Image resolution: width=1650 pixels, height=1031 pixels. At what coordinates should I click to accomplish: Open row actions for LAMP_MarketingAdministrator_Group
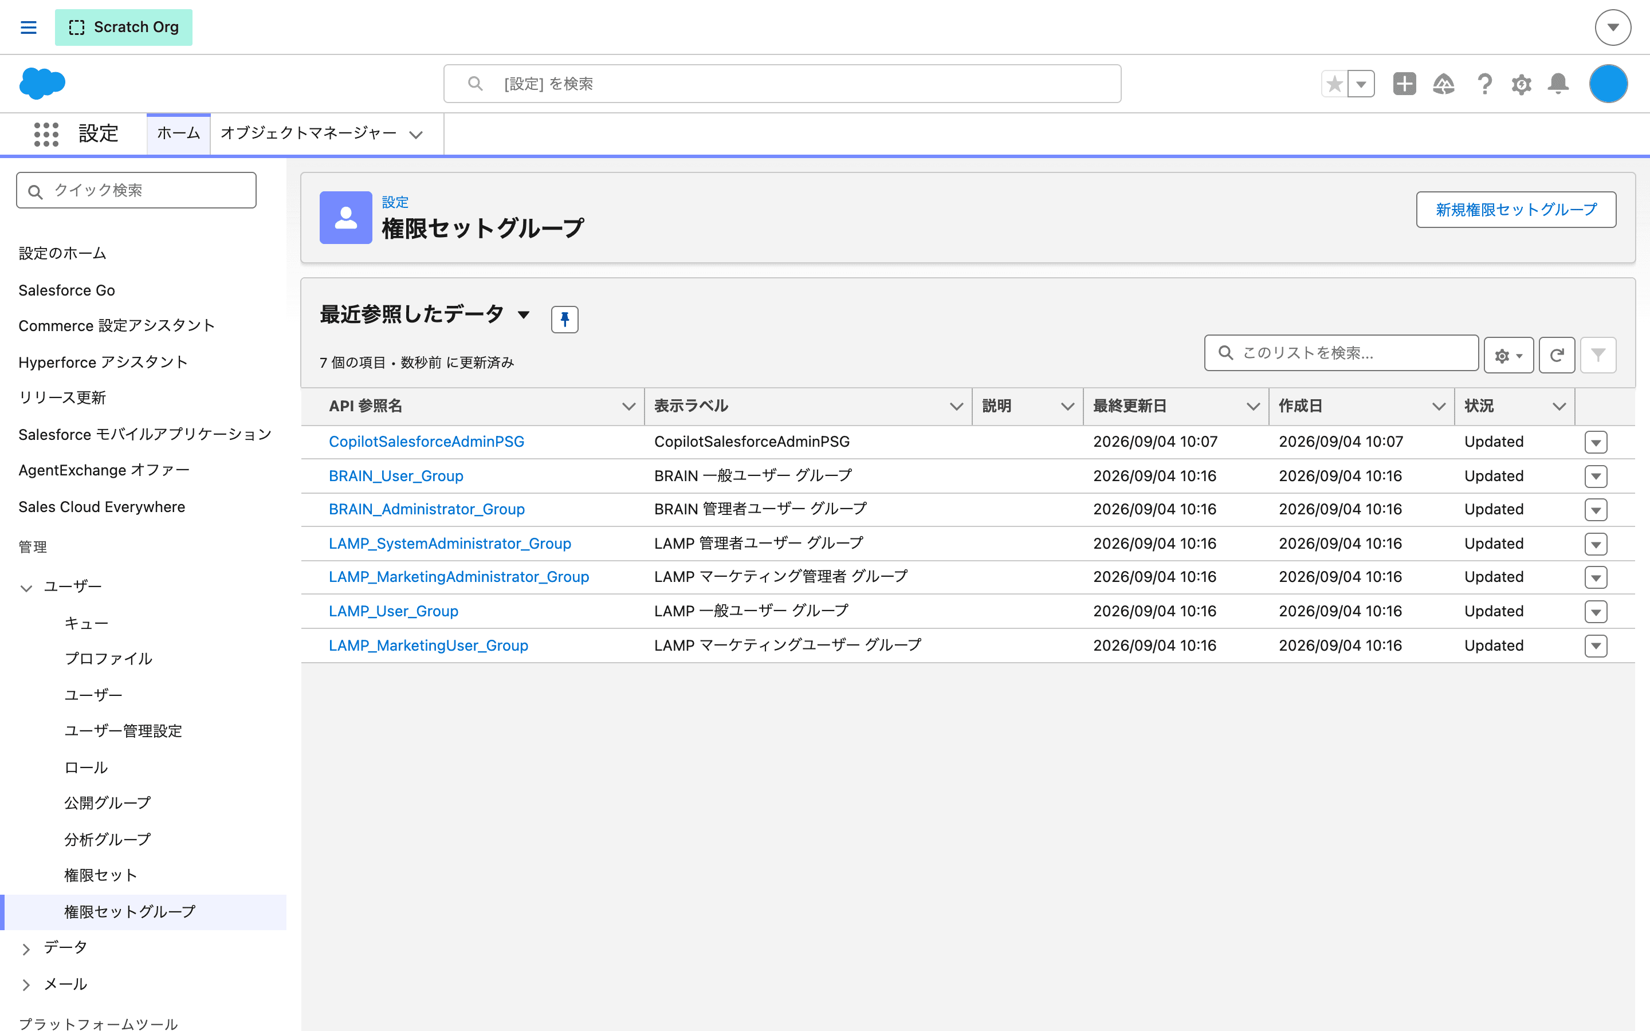[1596, 577]
